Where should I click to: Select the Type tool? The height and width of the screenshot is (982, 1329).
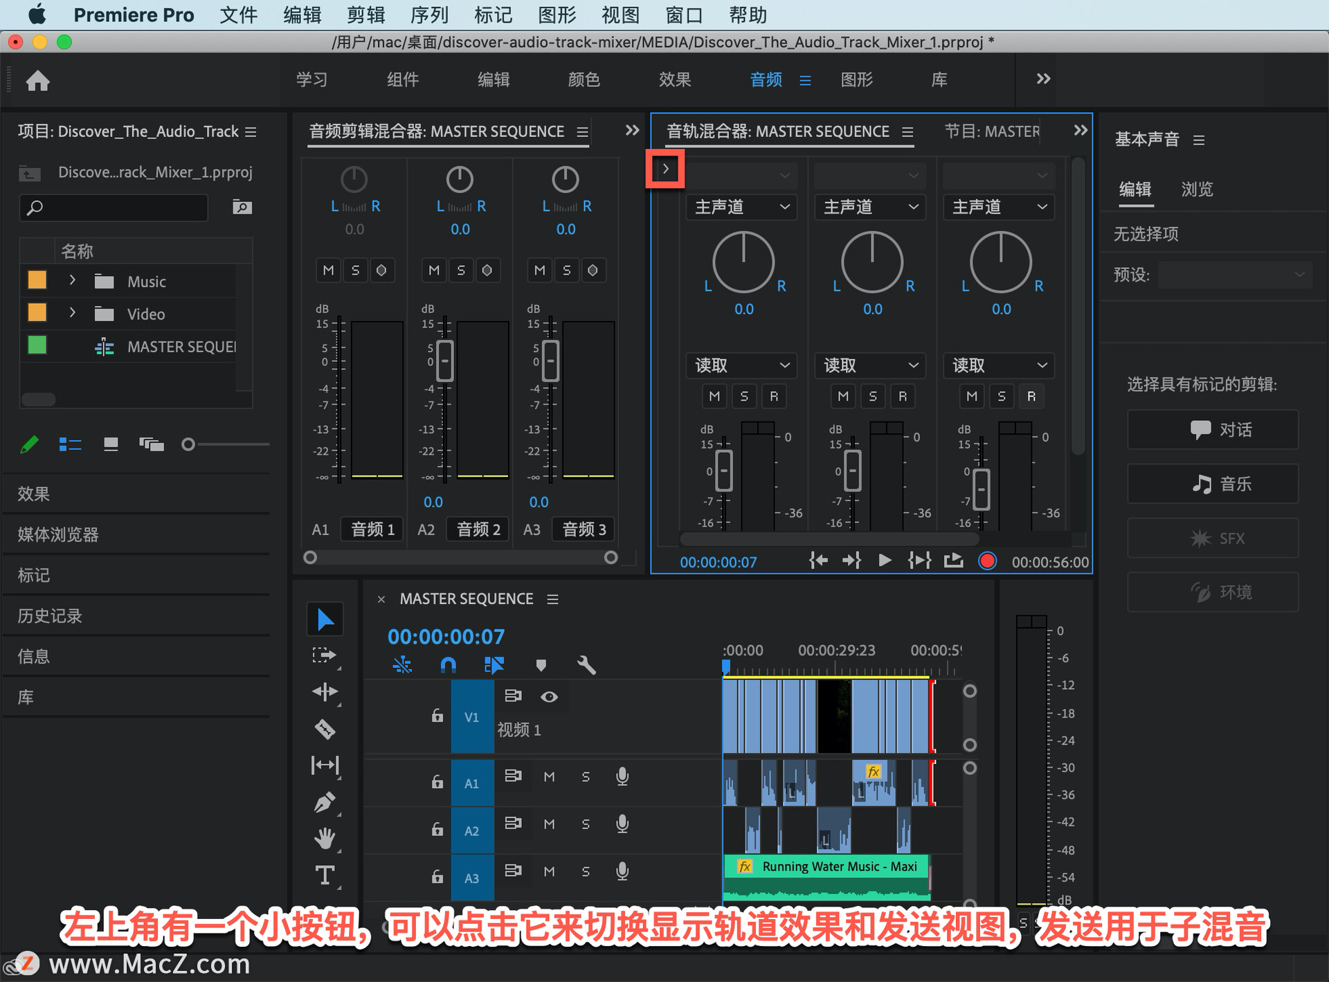coord(325,875)
